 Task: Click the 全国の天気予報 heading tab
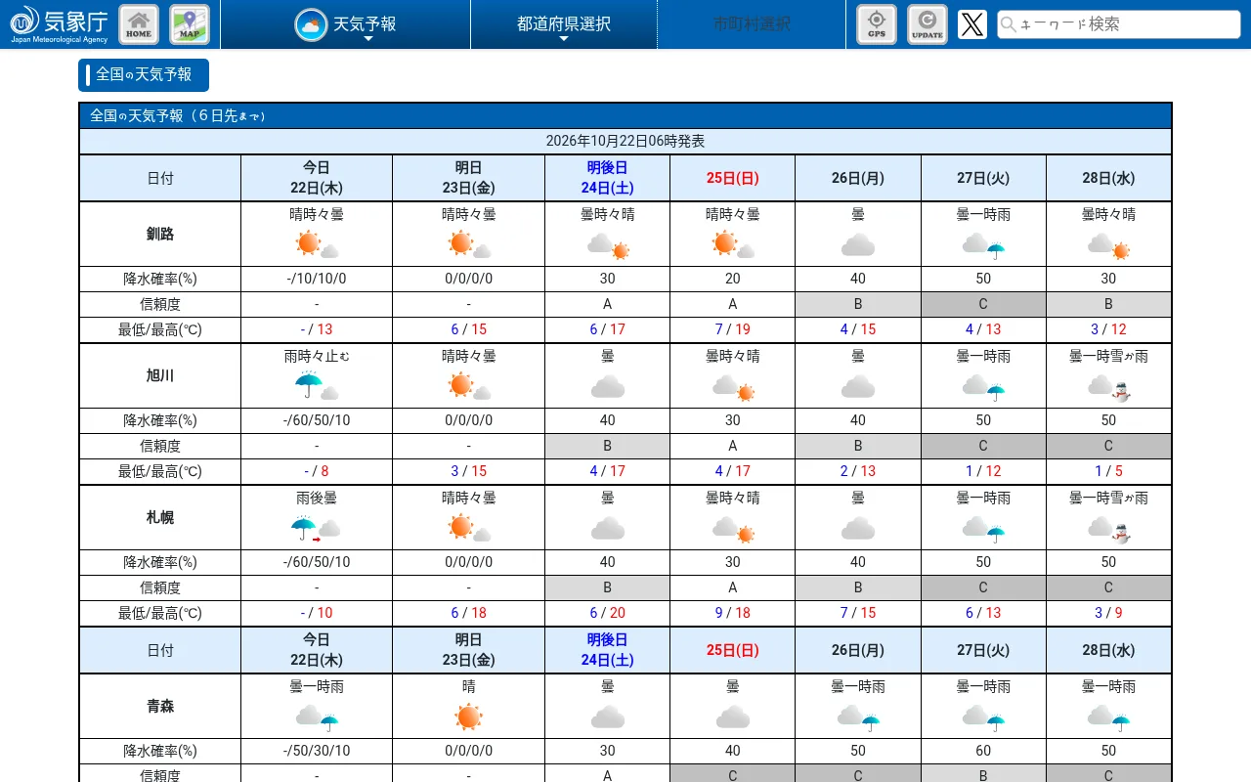click(144, 75)
